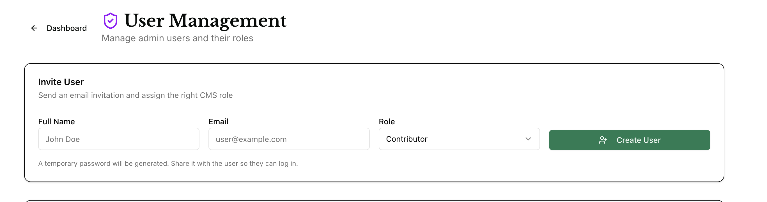This screenshot has height=202, width=767.
Task: Click the 'John Doe' placeholder text
Action: (x=63, y=139)
